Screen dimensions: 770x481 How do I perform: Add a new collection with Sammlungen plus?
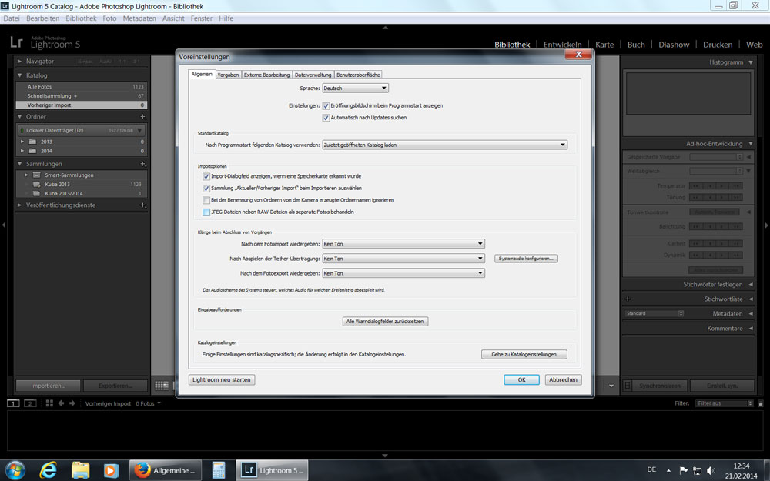(x=142, y=164)
